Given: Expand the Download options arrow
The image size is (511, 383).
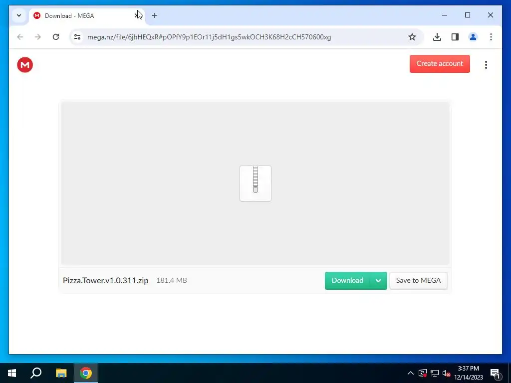Looking at the screenshot, I should (378, 280).
